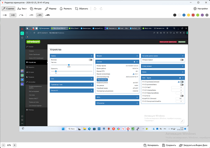Expand the captured Alarms card

pos(163,72)
